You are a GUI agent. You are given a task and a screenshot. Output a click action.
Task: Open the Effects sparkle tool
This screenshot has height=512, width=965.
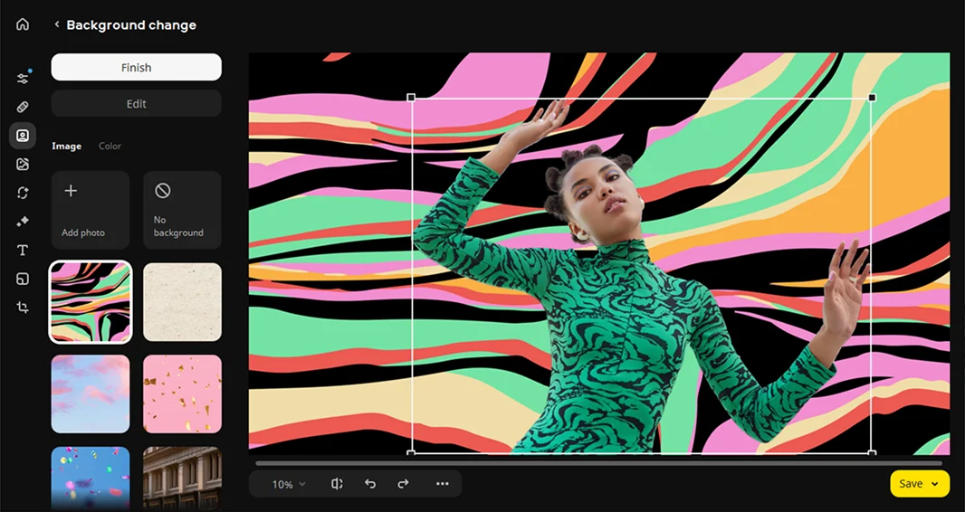[x=23, y=222]
